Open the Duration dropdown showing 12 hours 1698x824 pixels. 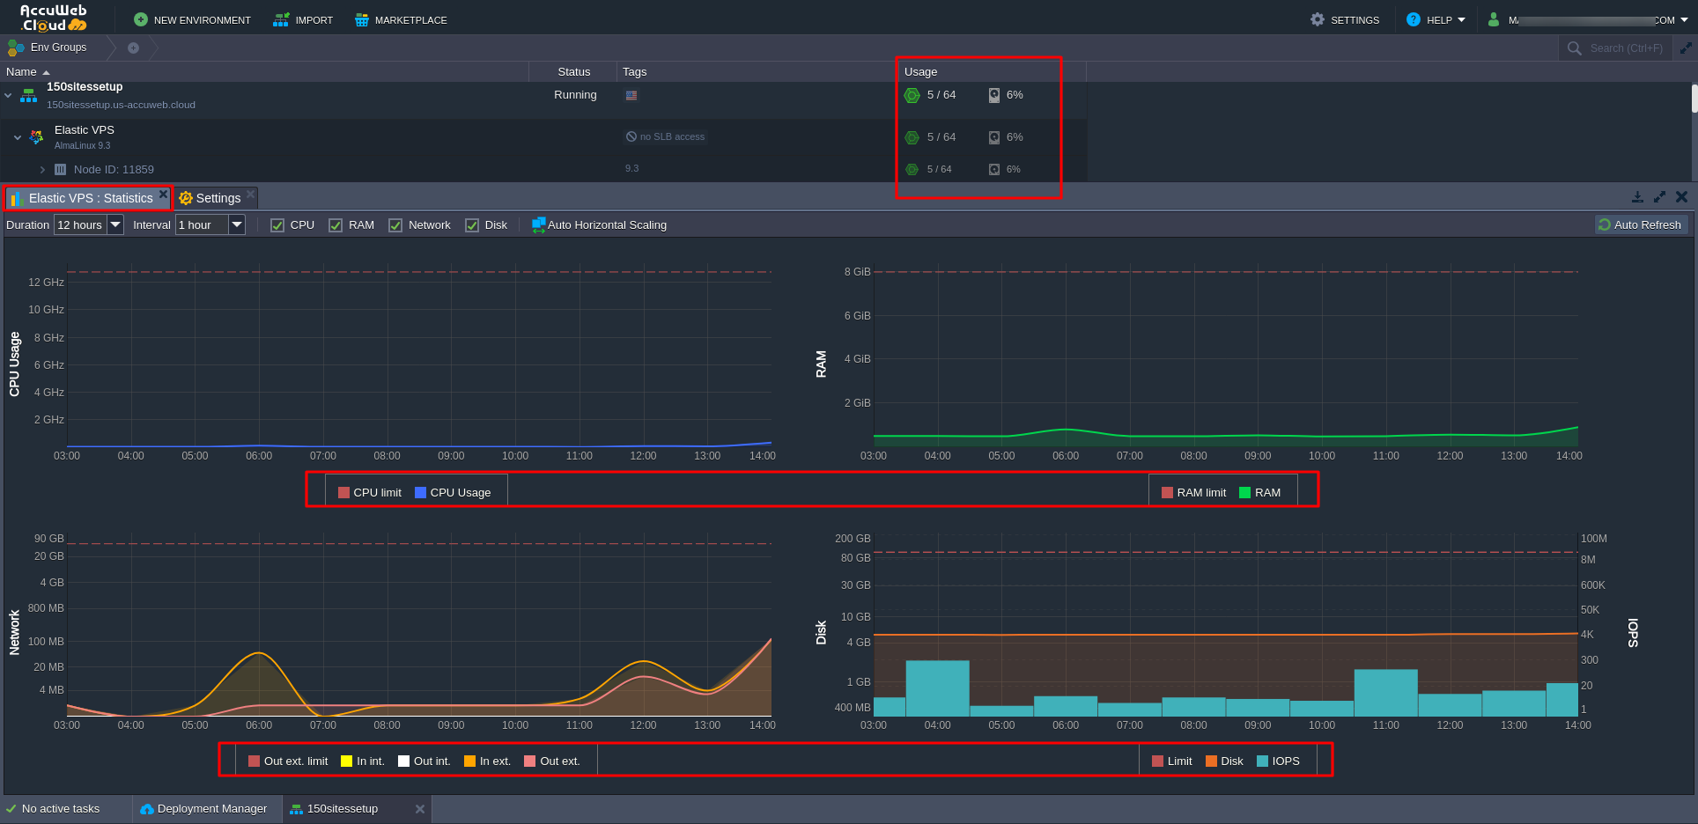pos(115,224)
